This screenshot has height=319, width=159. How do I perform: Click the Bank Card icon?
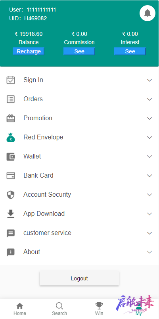click(x=11, y=176)
